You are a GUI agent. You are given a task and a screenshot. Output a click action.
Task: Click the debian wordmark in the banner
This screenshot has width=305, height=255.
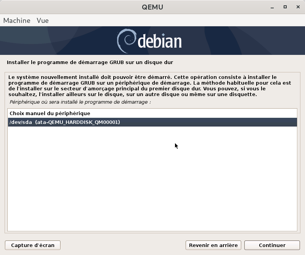tap(159, 41)
